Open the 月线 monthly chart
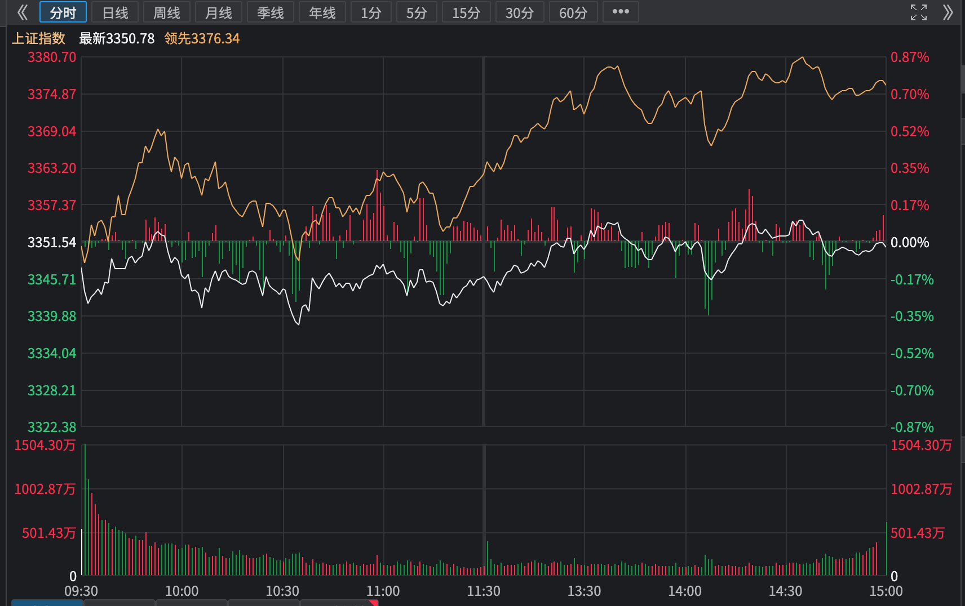 click(218, 12)
